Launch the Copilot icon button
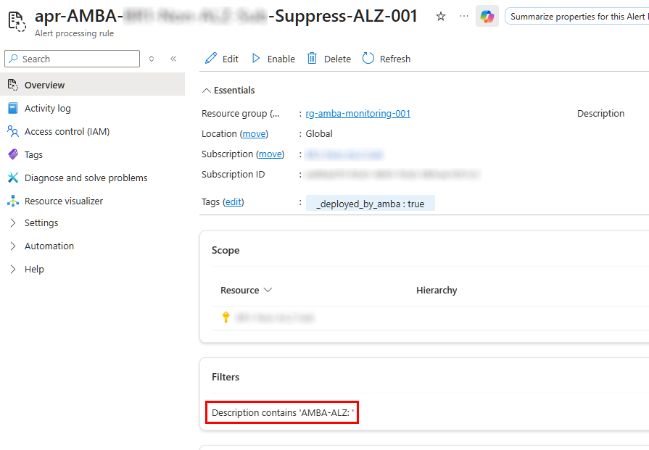Screen dimensions: 649x450 click(x=487, y=17)
